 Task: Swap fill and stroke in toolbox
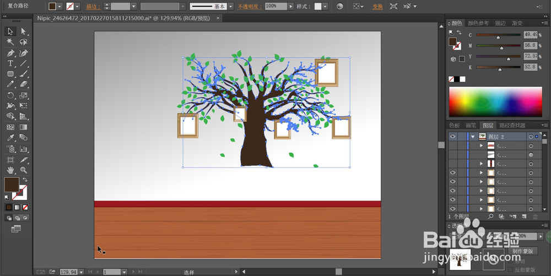(25, 180)
